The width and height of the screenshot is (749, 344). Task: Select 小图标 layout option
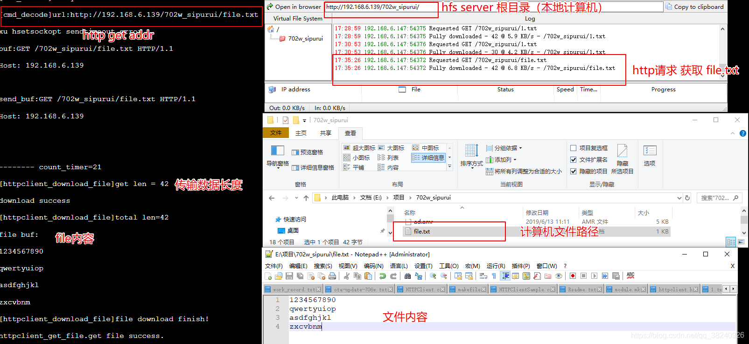pos(357,158)
